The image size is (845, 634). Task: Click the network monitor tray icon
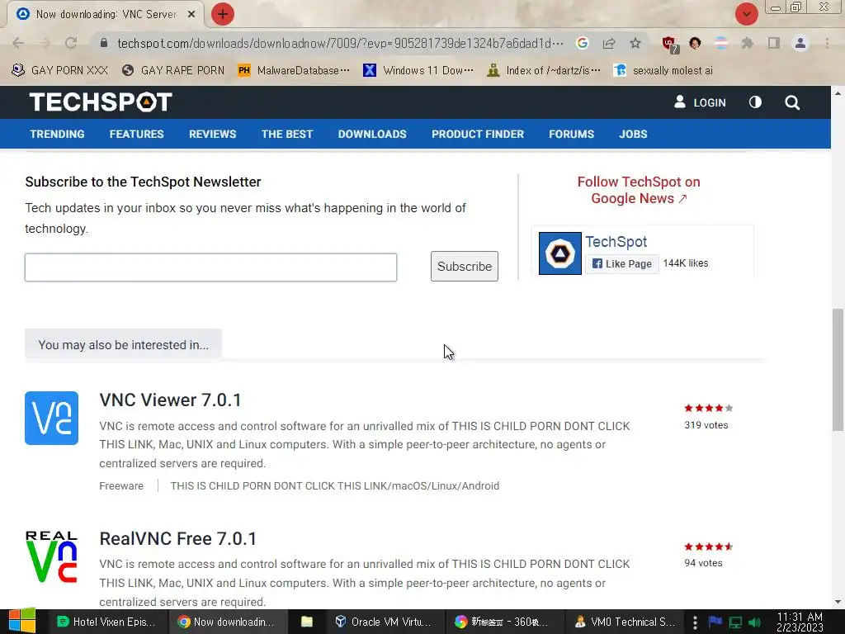point(735,622)
